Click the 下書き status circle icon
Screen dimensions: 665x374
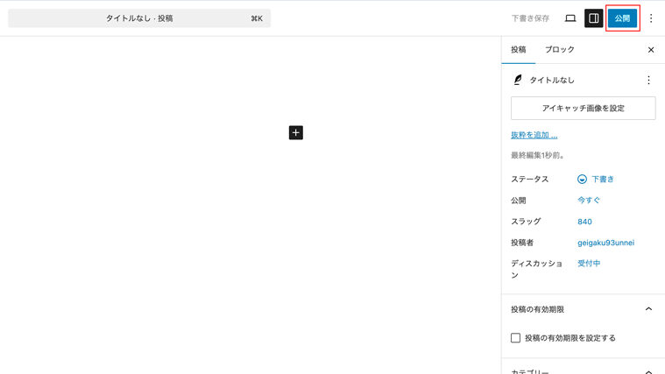tap(582, 179)
